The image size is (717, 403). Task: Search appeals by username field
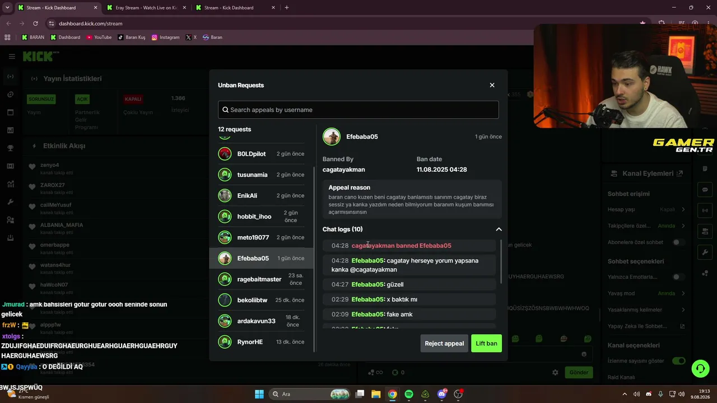click(358, 110)
